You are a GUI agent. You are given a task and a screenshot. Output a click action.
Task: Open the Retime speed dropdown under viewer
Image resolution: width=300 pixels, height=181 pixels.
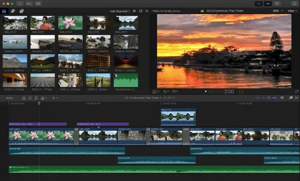[175, 92]
